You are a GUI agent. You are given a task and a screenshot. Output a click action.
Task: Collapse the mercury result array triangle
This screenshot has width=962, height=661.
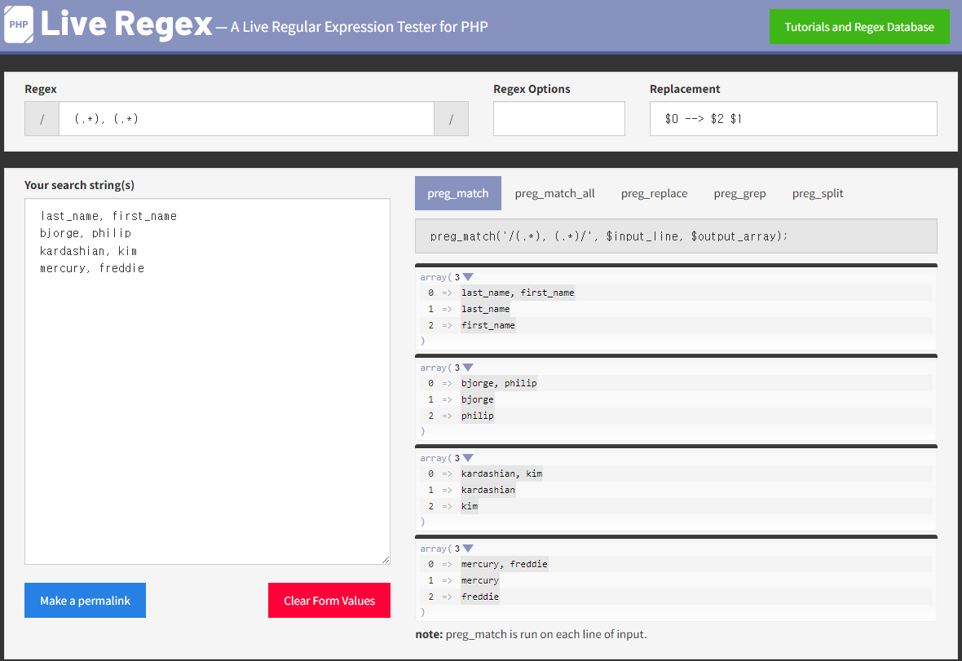468,549
